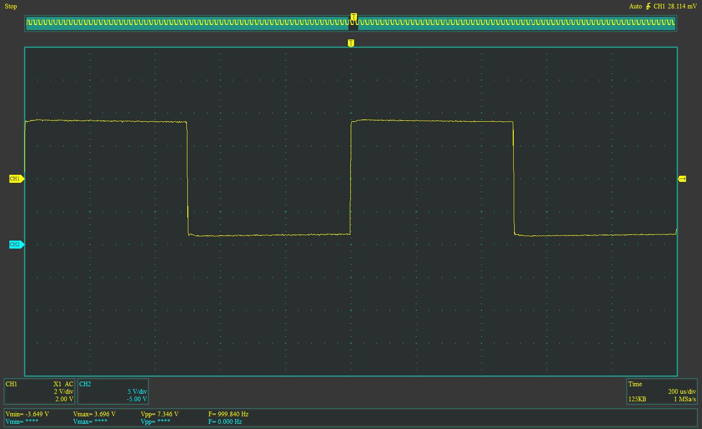The width and height of the screenshot is (702, 429).
Task: Click the trigger level marker on right edge
Action: (682, 179)
